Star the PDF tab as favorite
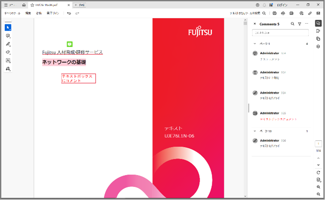Viewport: 330px width, 204px height. (32, 5)
